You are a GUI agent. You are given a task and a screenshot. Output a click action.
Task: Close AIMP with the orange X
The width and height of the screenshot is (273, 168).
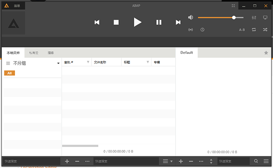coord(266,6)
